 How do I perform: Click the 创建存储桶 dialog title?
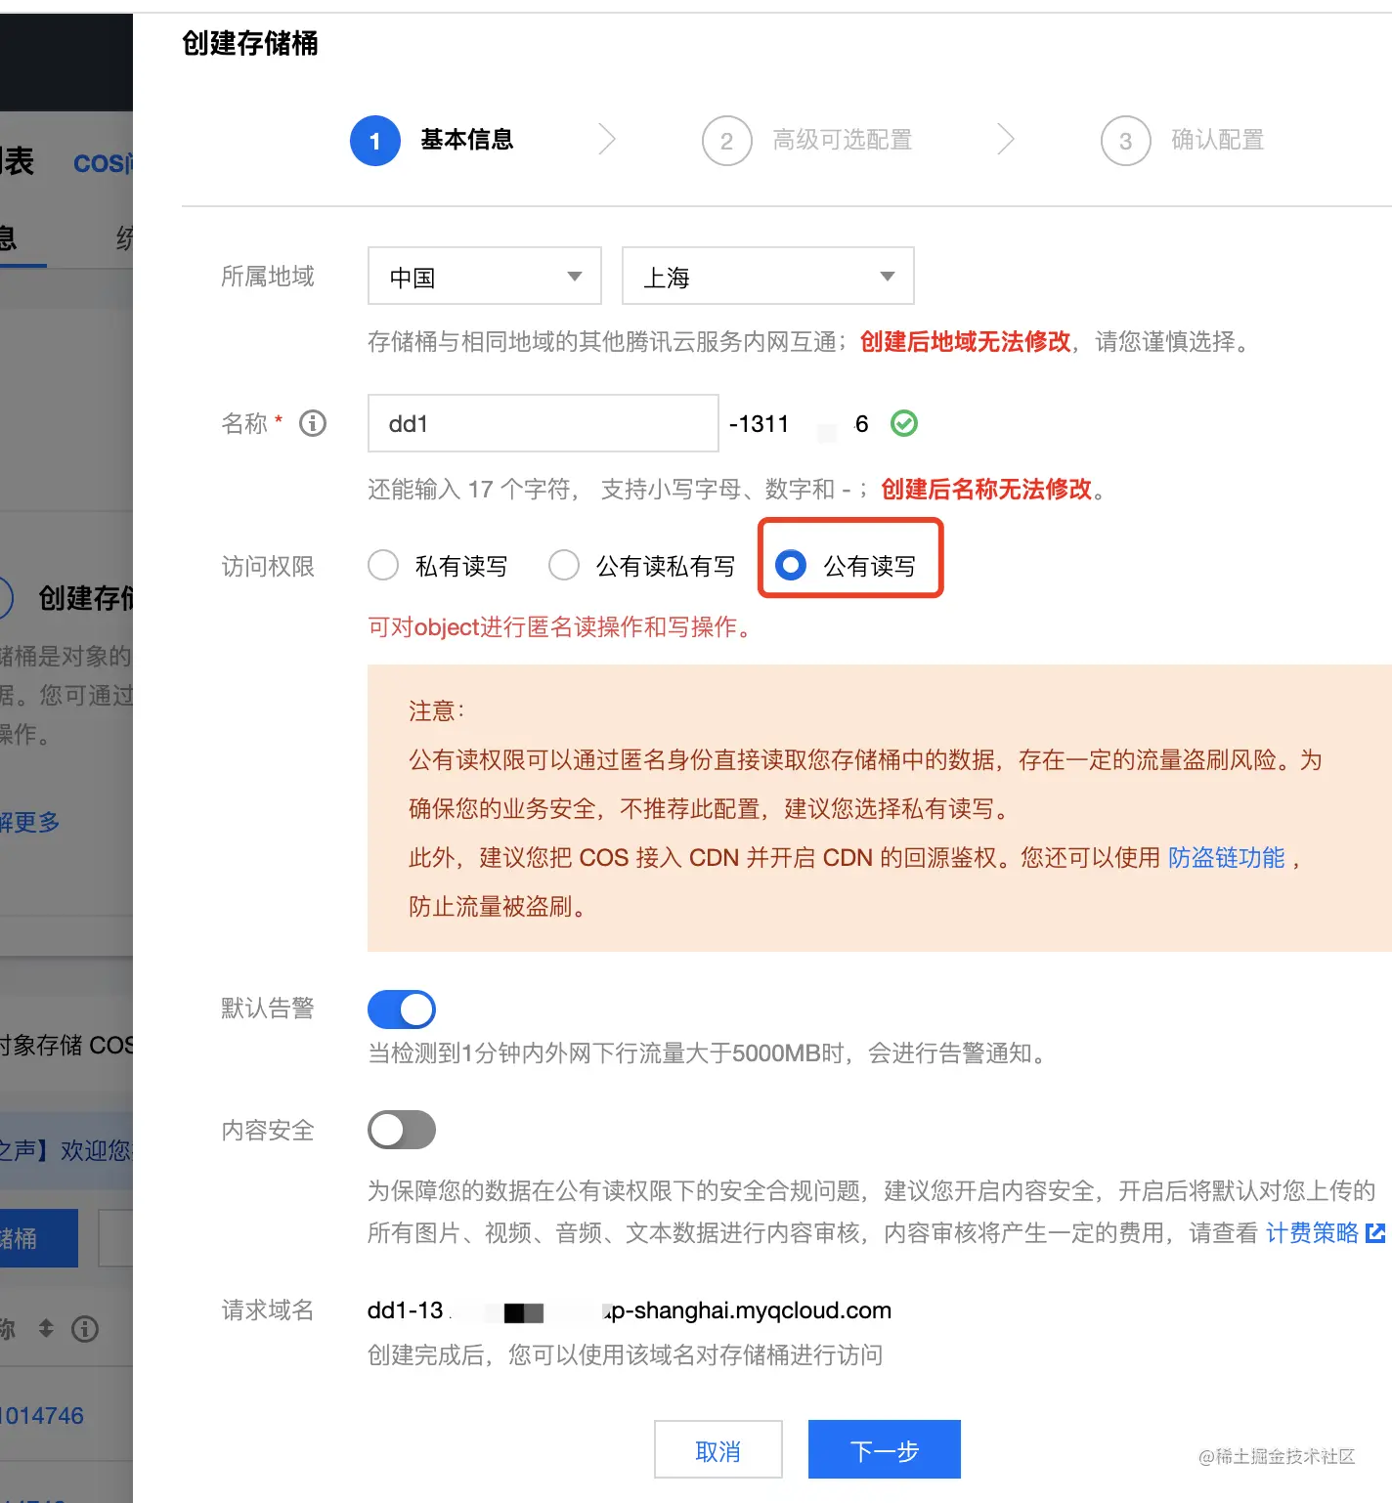pyautogui.click(x=250, y=43)
